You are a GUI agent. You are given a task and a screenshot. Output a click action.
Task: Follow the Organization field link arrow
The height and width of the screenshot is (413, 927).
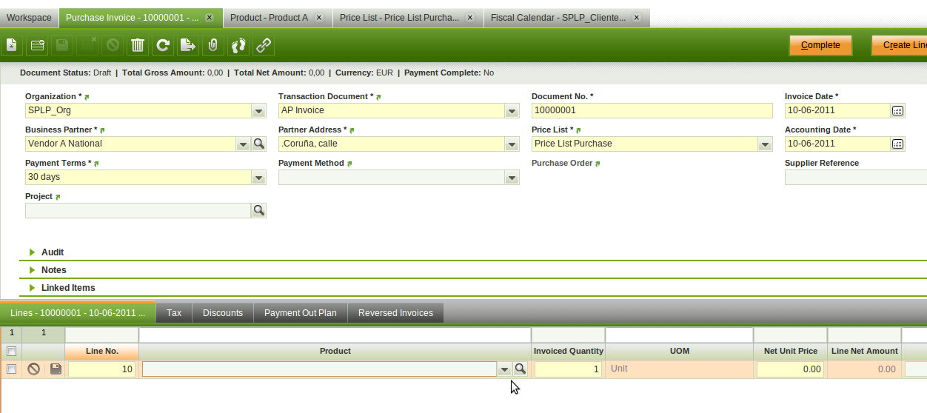[87, 97]
